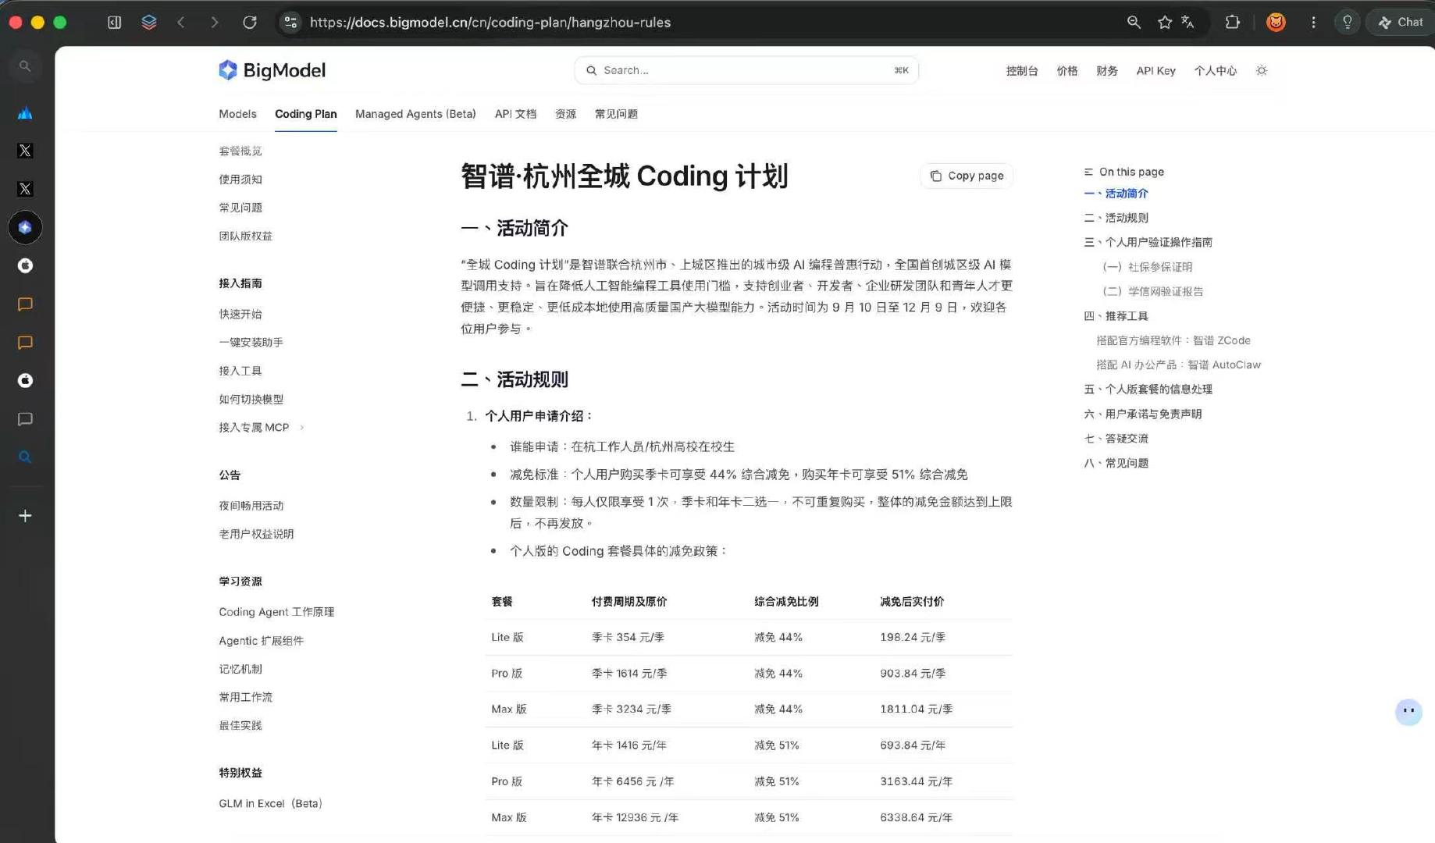Open 使用须知 in the left sidebar

pyautogui.click(x=240, y=180)
